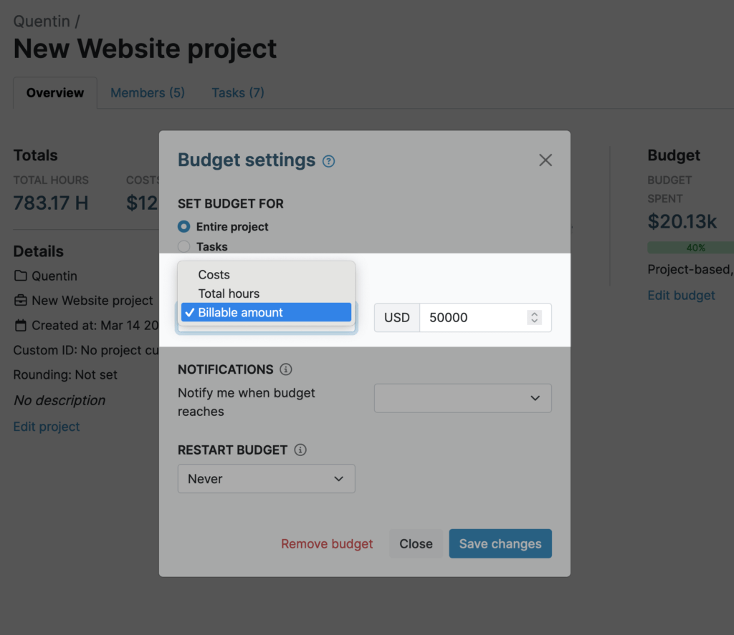
Task: Open the Never restart budget dropdown
Action: coord(266,478)
